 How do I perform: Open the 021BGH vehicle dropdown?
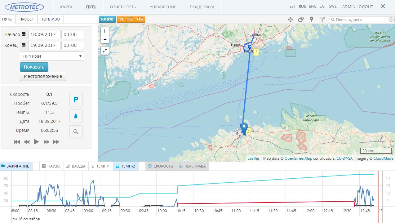pyautogui.click(x=52, y=56)
